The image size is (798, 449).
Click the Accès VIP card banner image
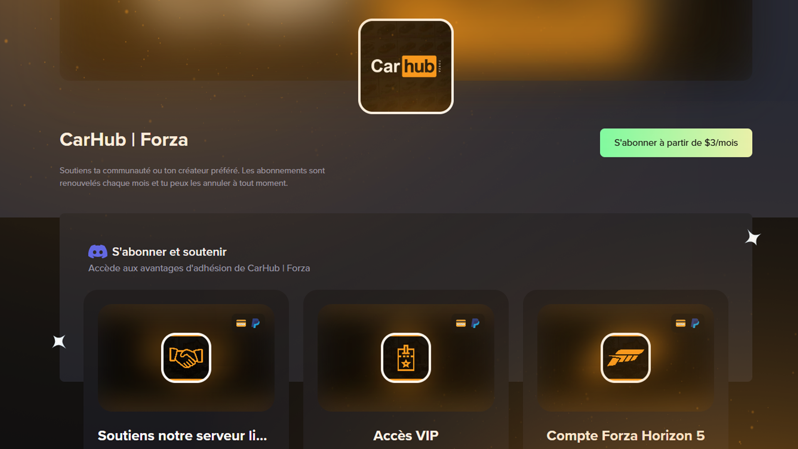[x=406, y=358]
